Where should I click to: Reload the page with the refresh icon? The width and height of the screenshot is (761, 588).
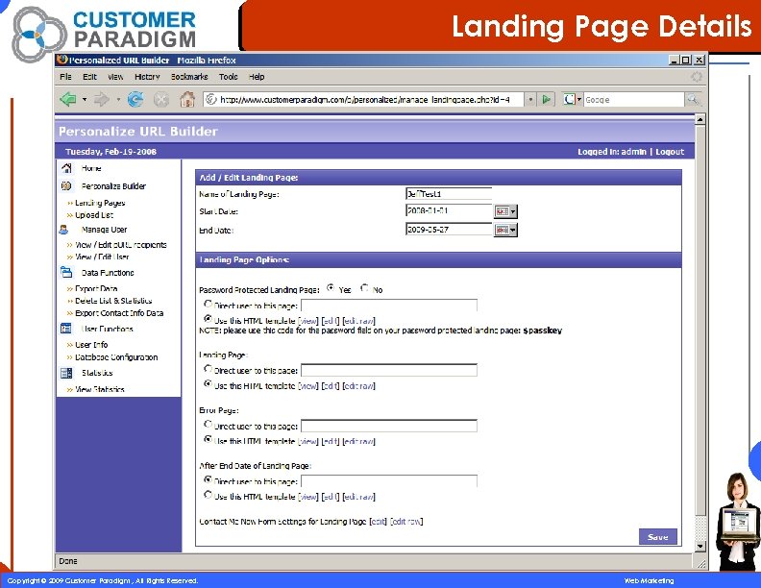click(x=135, y=100)
